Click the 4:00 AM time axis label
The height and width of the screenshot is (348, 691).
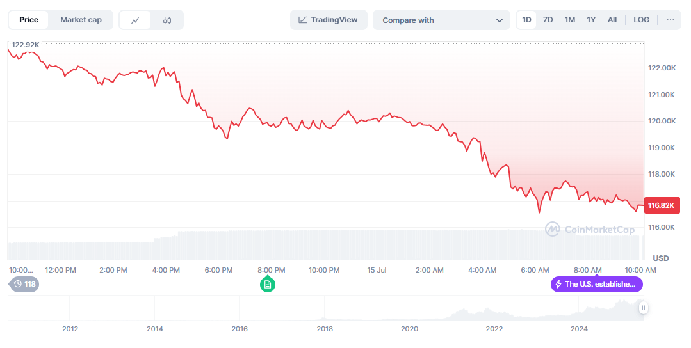pyautogui.click(x=482, y=270)
